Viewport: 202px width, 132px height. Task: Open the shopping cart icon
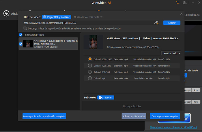pyautogui.click(x=178, y=3)
